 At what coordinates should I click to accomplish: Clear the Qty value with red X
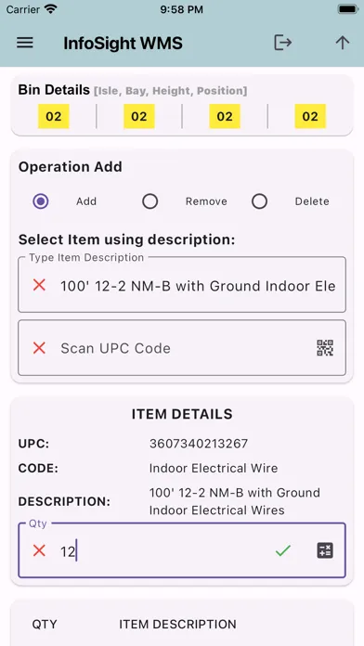tap(39, 550)
